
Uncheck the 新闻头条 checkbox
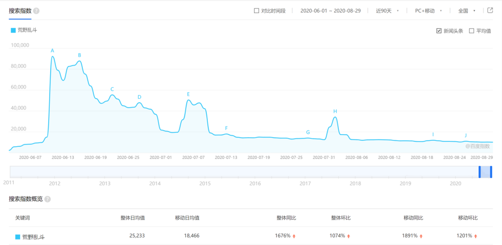point(439,31)
